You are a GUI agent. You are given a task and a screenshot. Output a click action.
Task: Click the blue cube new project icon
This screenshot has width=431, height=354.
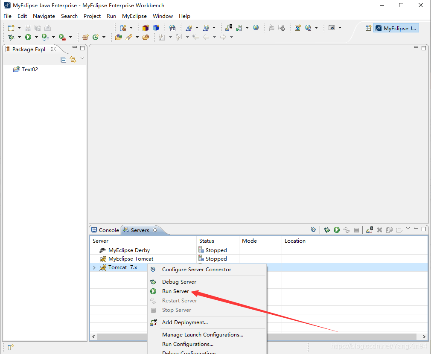156,28
